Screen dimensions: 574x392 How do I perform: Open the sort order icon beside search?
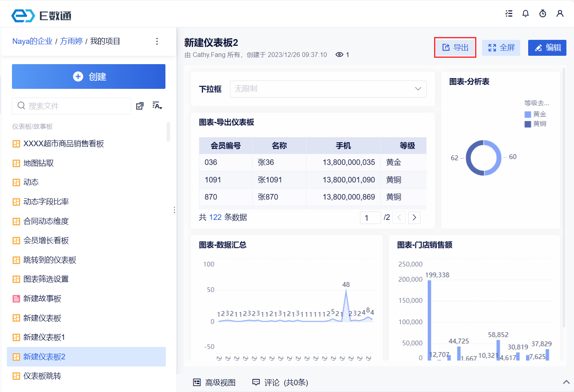[x=157, y=106]
